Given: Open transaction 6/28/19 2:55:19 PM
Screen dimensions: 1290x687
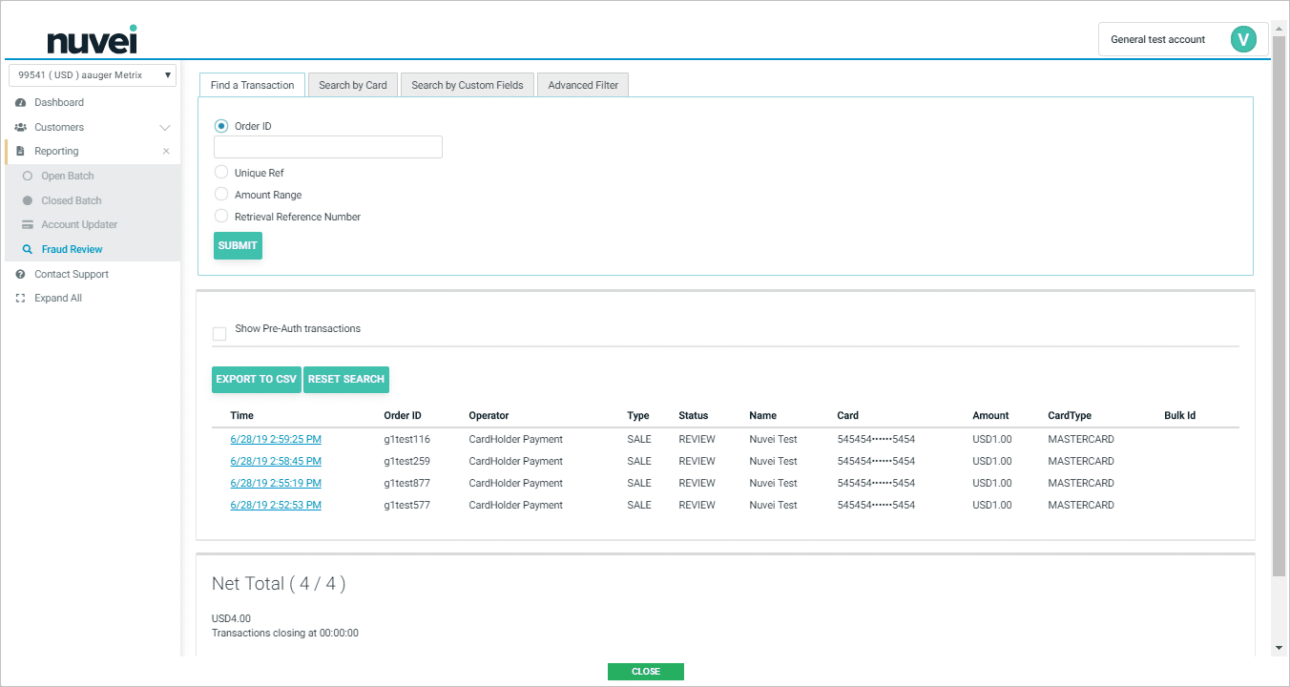Looking at the screenshot, I should [x=276, y=483].
